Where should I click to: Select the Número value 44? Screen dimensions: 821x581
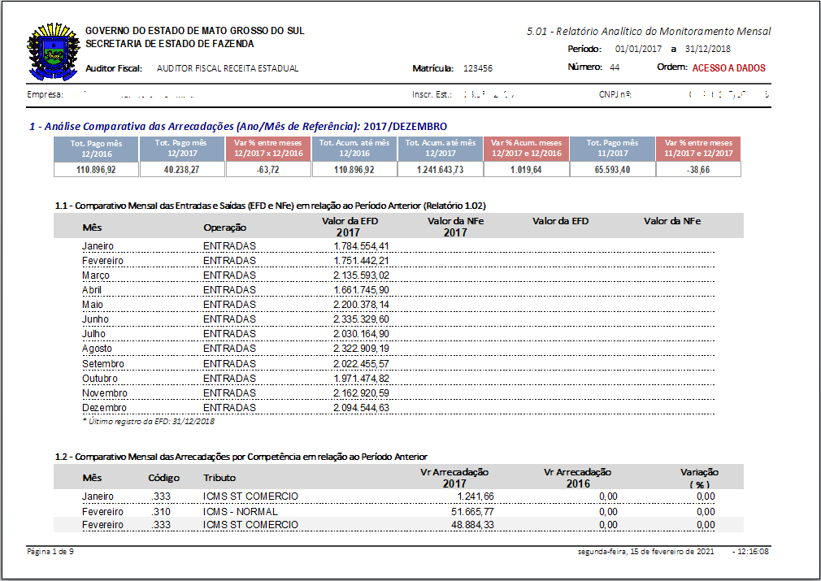pyautogui.click(x=614, y=67)
